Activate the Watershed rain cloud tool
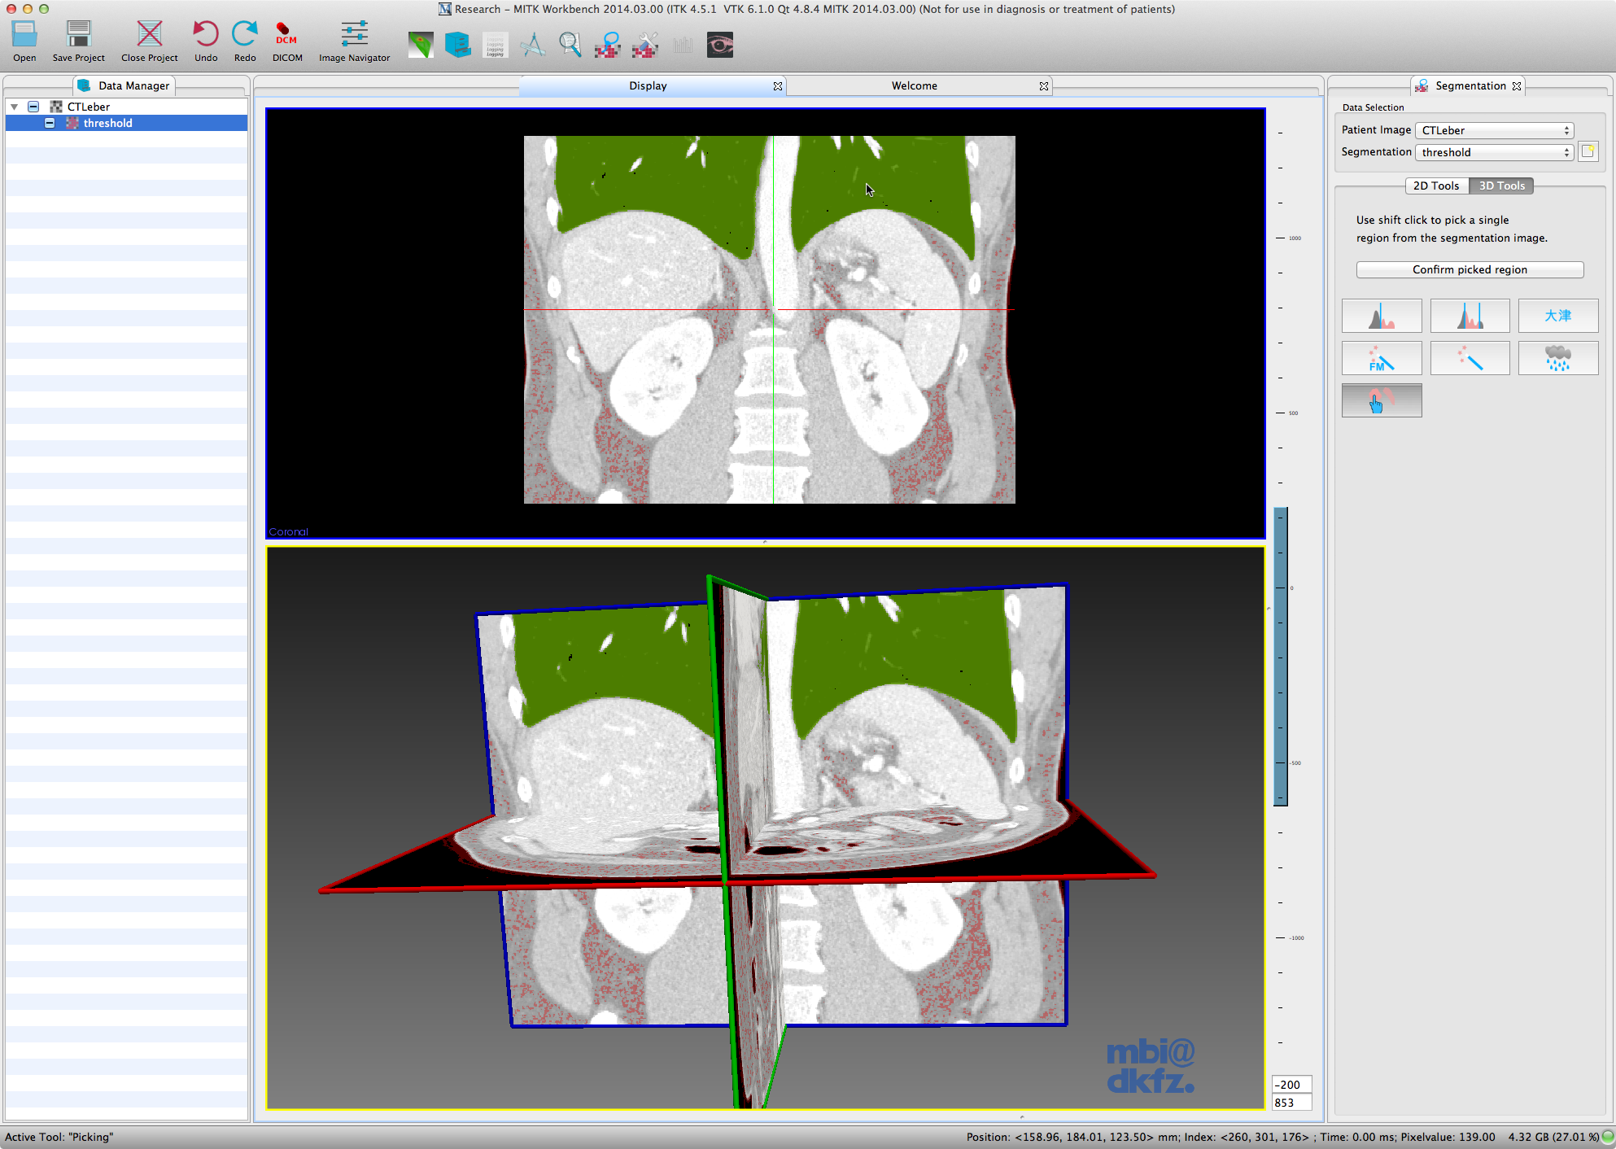This screenshot has height=1149, width=1616. pos(1557,359)
